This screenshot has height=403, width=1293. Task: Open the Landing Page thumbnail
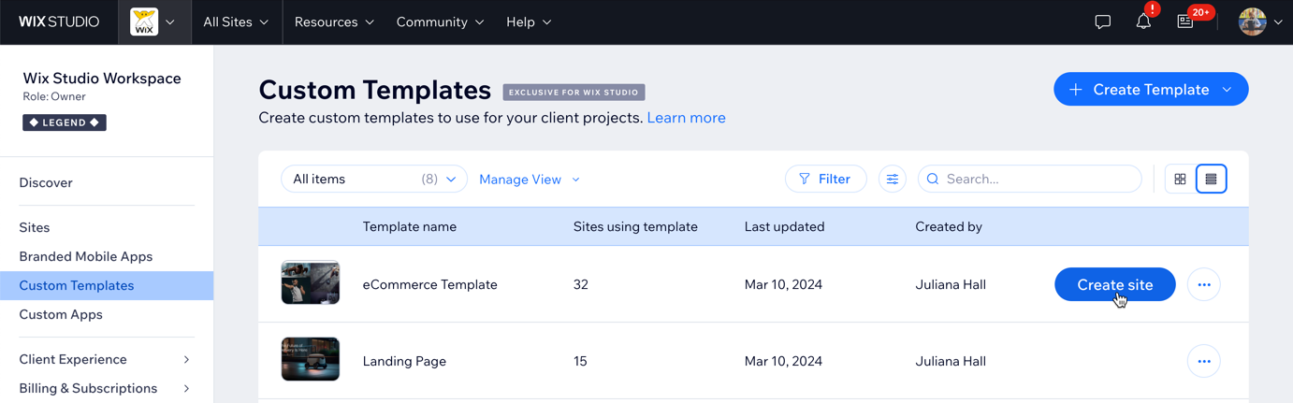311,359
